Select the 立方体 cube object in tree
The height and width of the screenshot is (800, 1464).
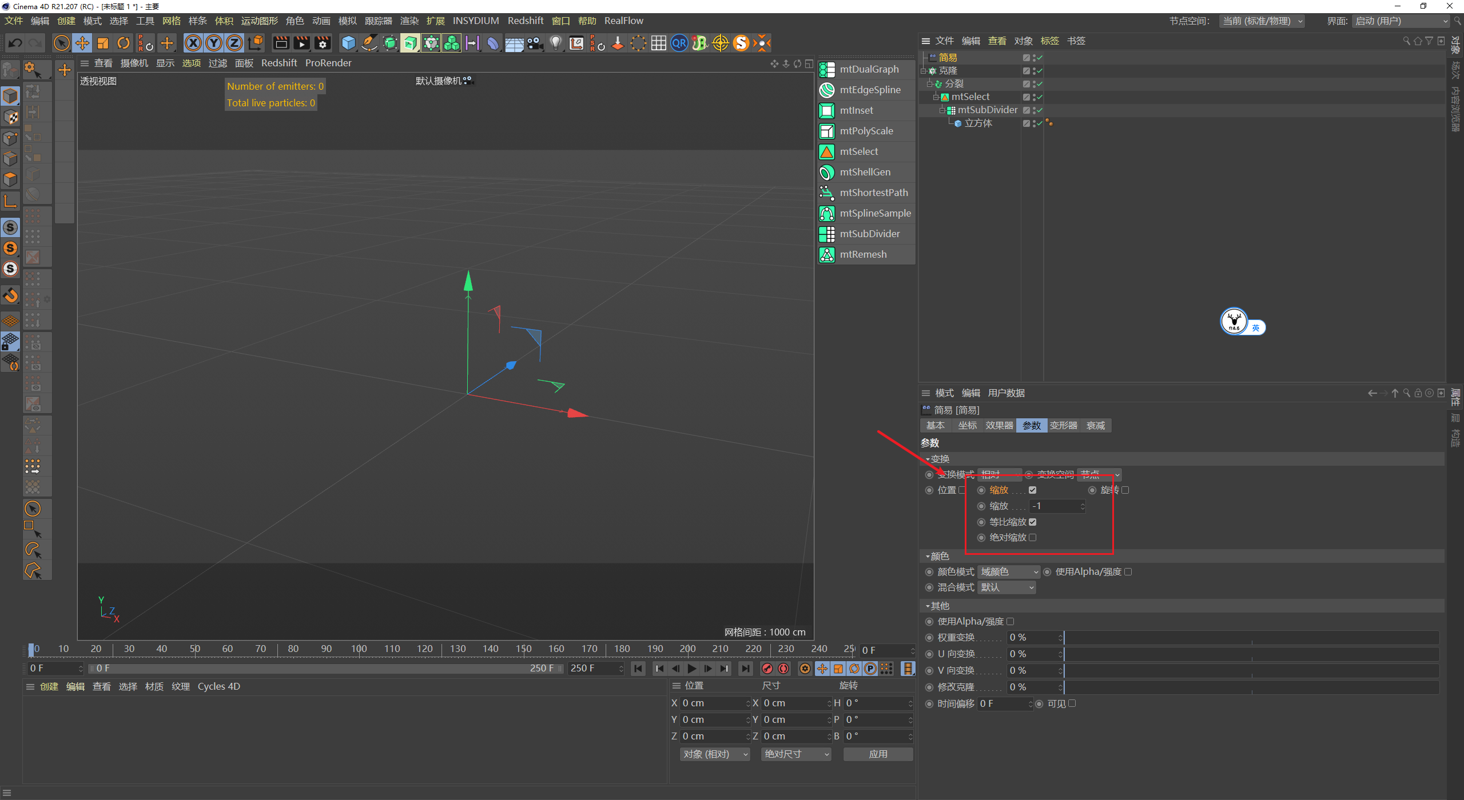coord(978,123)
